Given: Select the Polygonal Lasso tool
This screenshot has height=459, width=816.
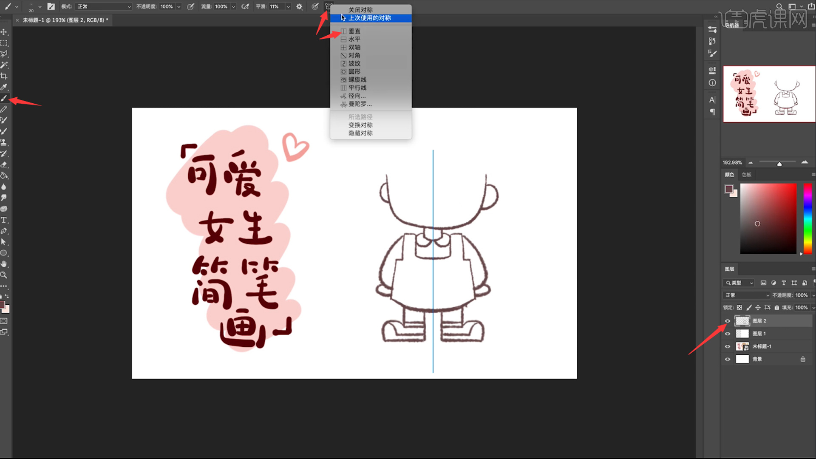Looking at the screenshot, I should point(4,54).
